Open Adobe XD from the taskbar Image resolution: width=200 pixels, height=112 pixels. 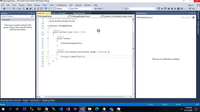coord(75,109)
